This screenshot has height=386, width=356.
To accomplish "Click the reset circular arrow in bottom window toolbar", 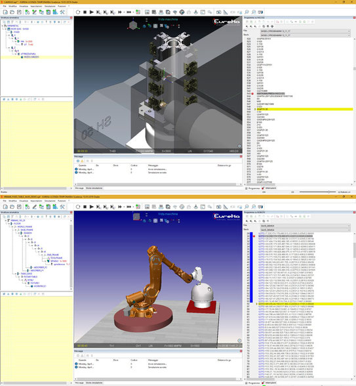I will tap(78, 207).
